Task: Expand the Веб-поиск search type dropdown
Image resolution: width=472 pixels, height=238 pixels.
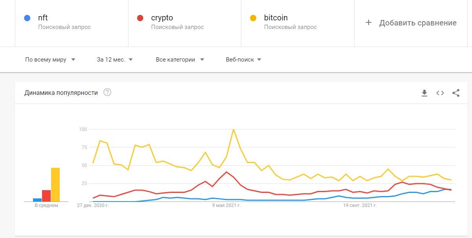Action: [244, 60]
